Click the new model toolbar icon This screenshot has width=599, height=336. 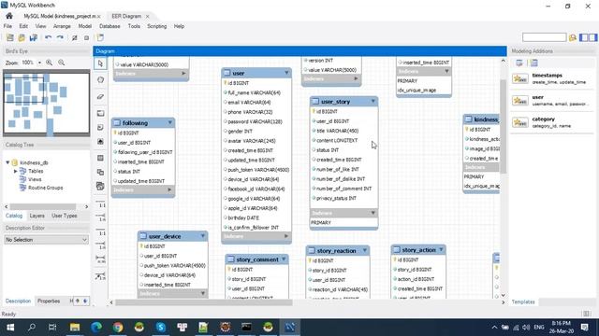point(10,37)
